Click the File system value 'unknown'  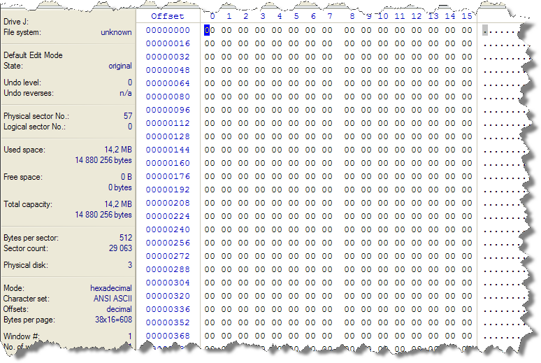click(x=116, y=32)
